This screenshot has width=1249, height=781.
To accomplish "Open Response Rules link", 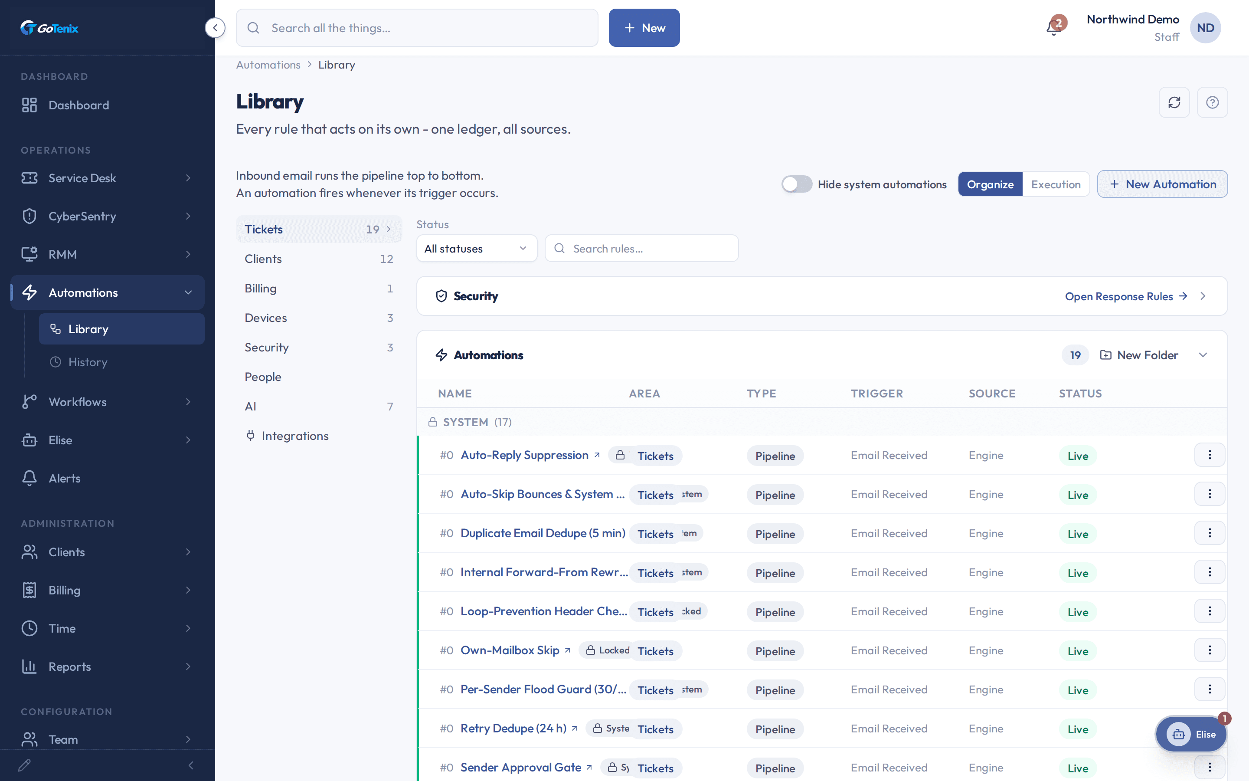I will tap(1126, 296).
